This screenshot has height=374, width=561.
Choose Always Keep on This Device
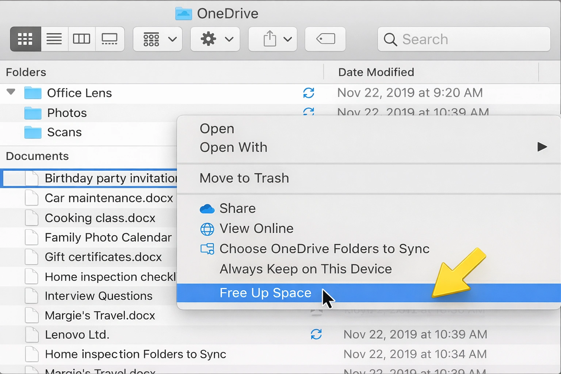coord(305,269)
